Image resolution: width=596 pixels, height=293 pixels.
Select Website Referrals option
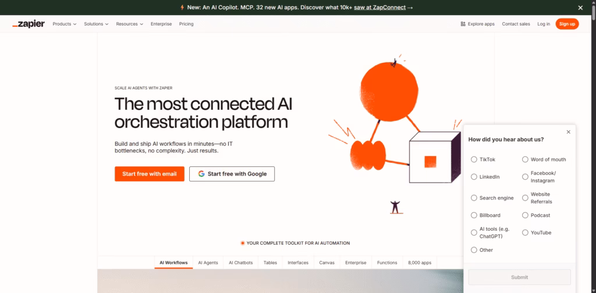pyautogui.click(x=525, y=198)
